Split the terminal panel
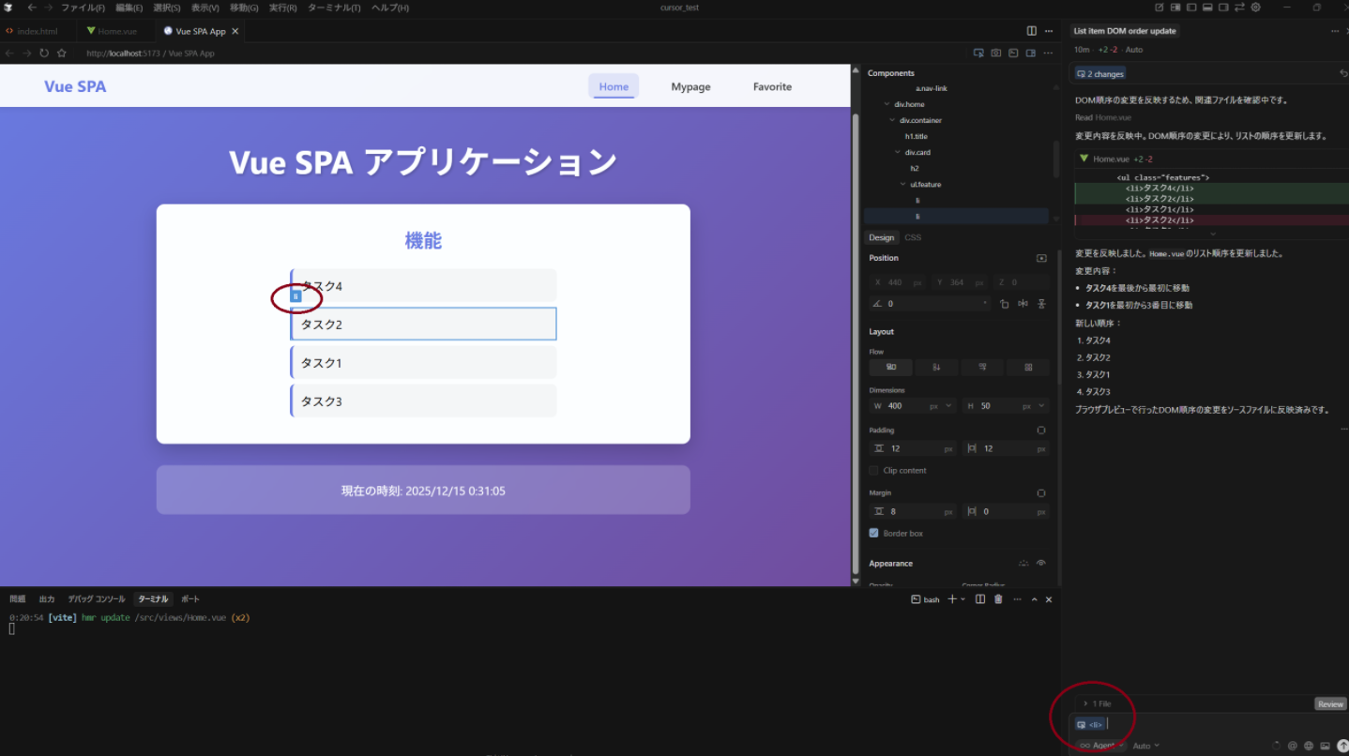Image resolution: width=1349 pixels, height=756 pixels. pyautogui.click(x=980, y=599)
